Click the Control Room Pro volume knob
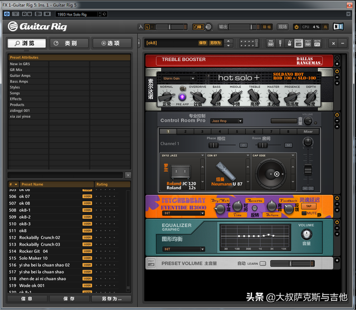Image resolution: width=356 pixels, height=310 pixels. click(x=308, y=121)
